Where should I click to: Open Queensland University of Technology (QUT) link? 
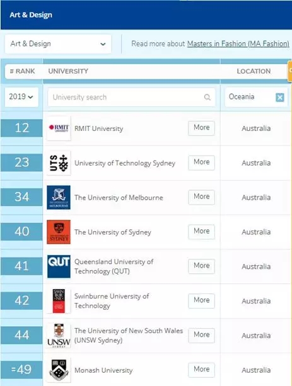[114, 266]
